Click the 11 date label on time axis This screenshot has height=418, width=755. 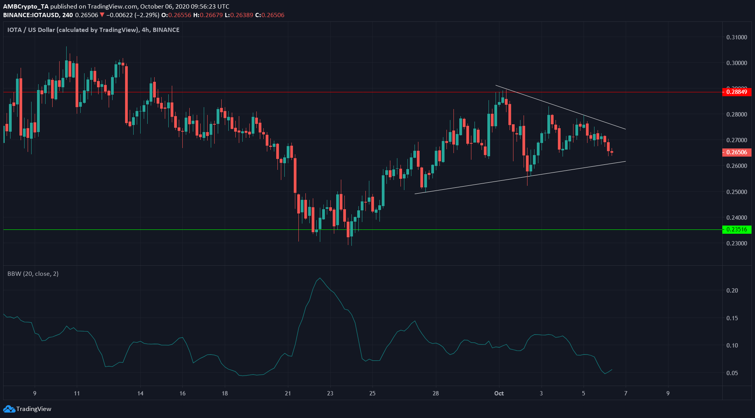[77, 393]
